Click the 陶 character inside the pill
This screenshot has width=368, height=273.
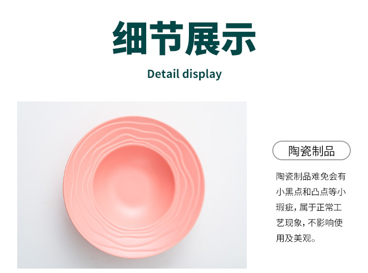click(x=293, y=151)
